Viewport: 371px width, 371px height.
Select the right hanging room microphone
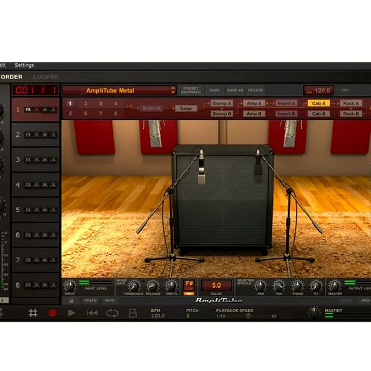click(290, 133)
